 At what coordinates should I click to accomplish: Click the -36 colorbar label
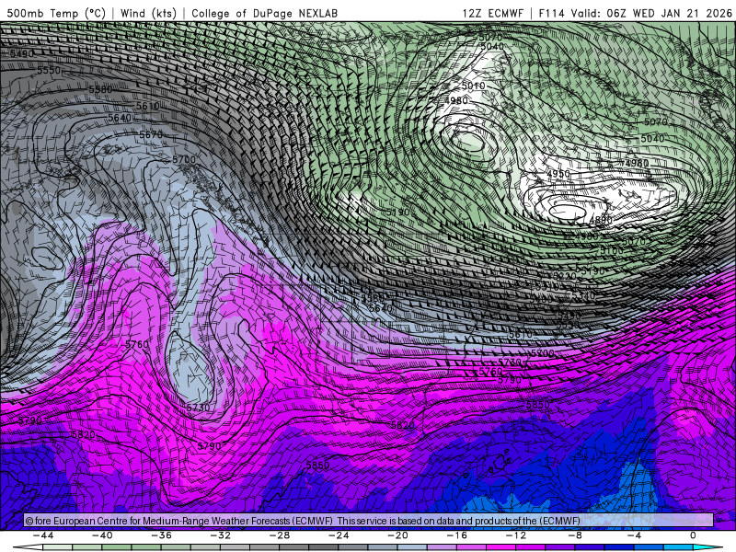162,535
